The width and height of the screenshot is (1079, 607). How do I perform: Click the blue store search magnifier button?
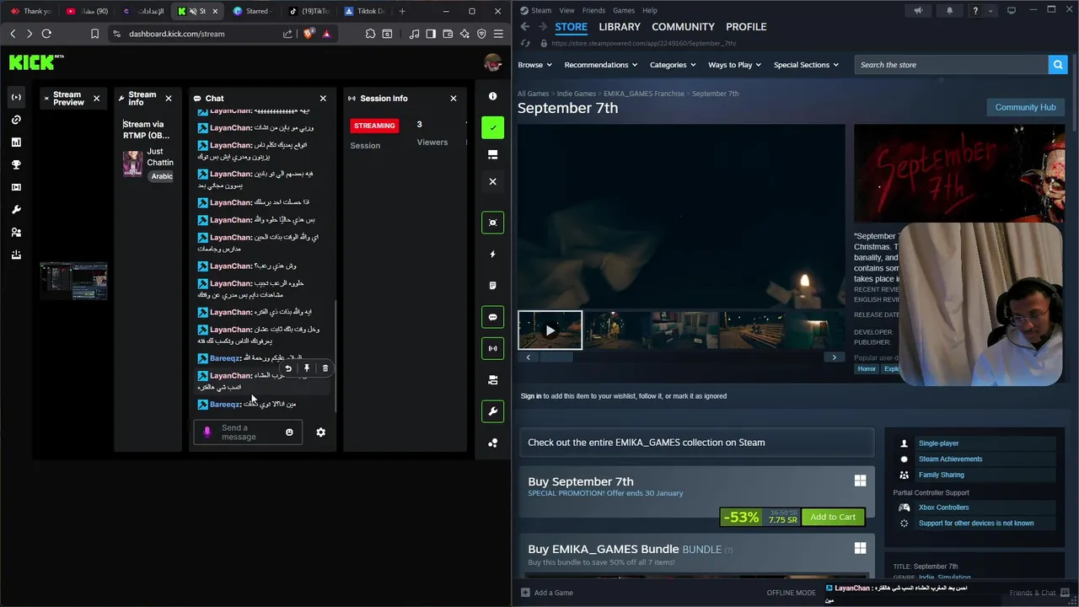pyautogui.click(x=1058, y=65)
